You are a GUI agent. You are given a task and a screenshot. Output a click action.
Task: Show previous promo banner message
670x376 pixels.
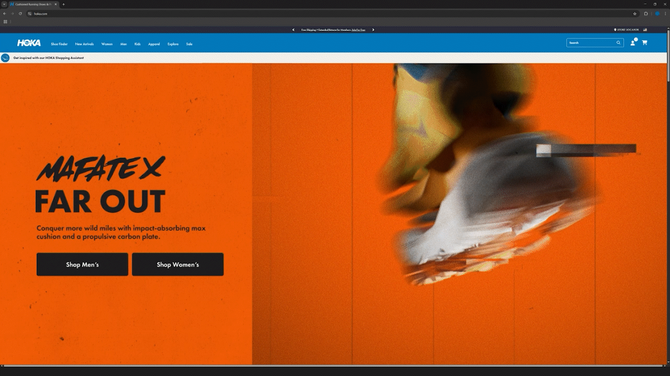click(x=294, y=30)
